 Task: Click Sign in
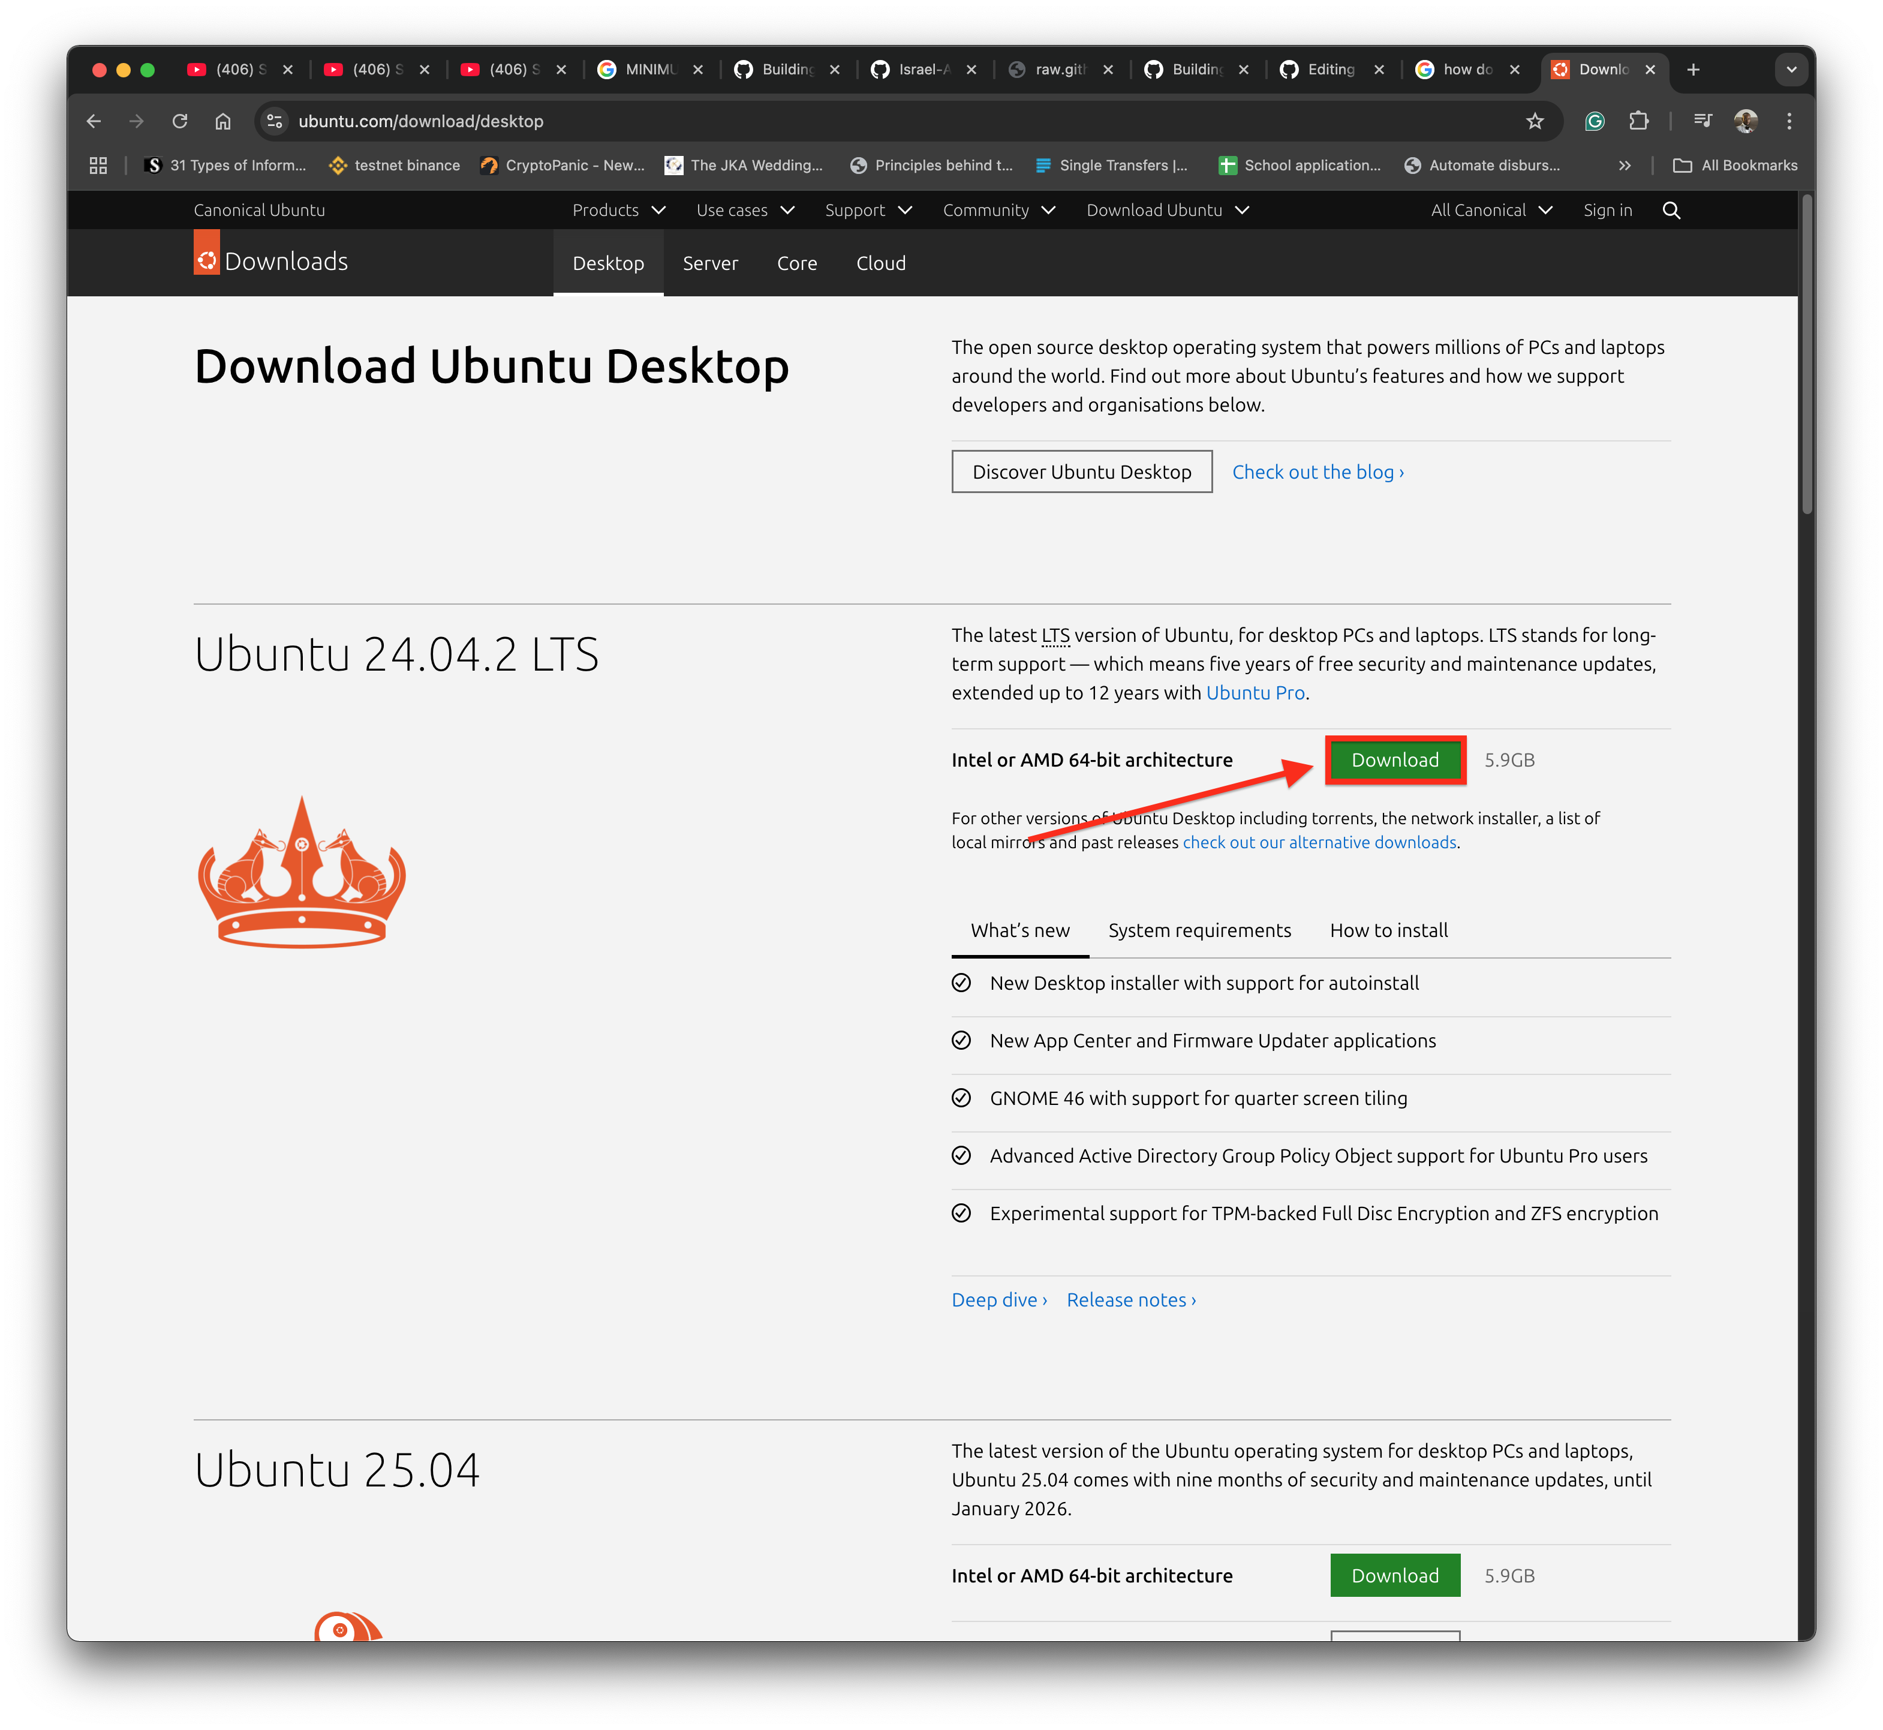pyautogui.click(x=1607, y=211)
